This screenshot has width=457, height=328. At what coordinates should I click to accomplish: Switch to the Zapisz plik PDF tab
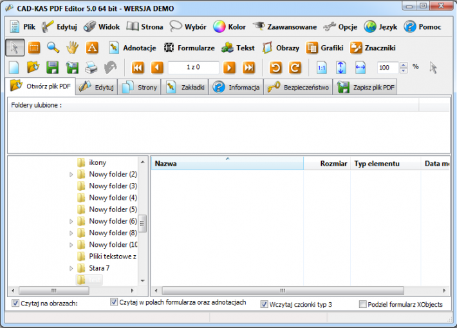tap(365, 87)
